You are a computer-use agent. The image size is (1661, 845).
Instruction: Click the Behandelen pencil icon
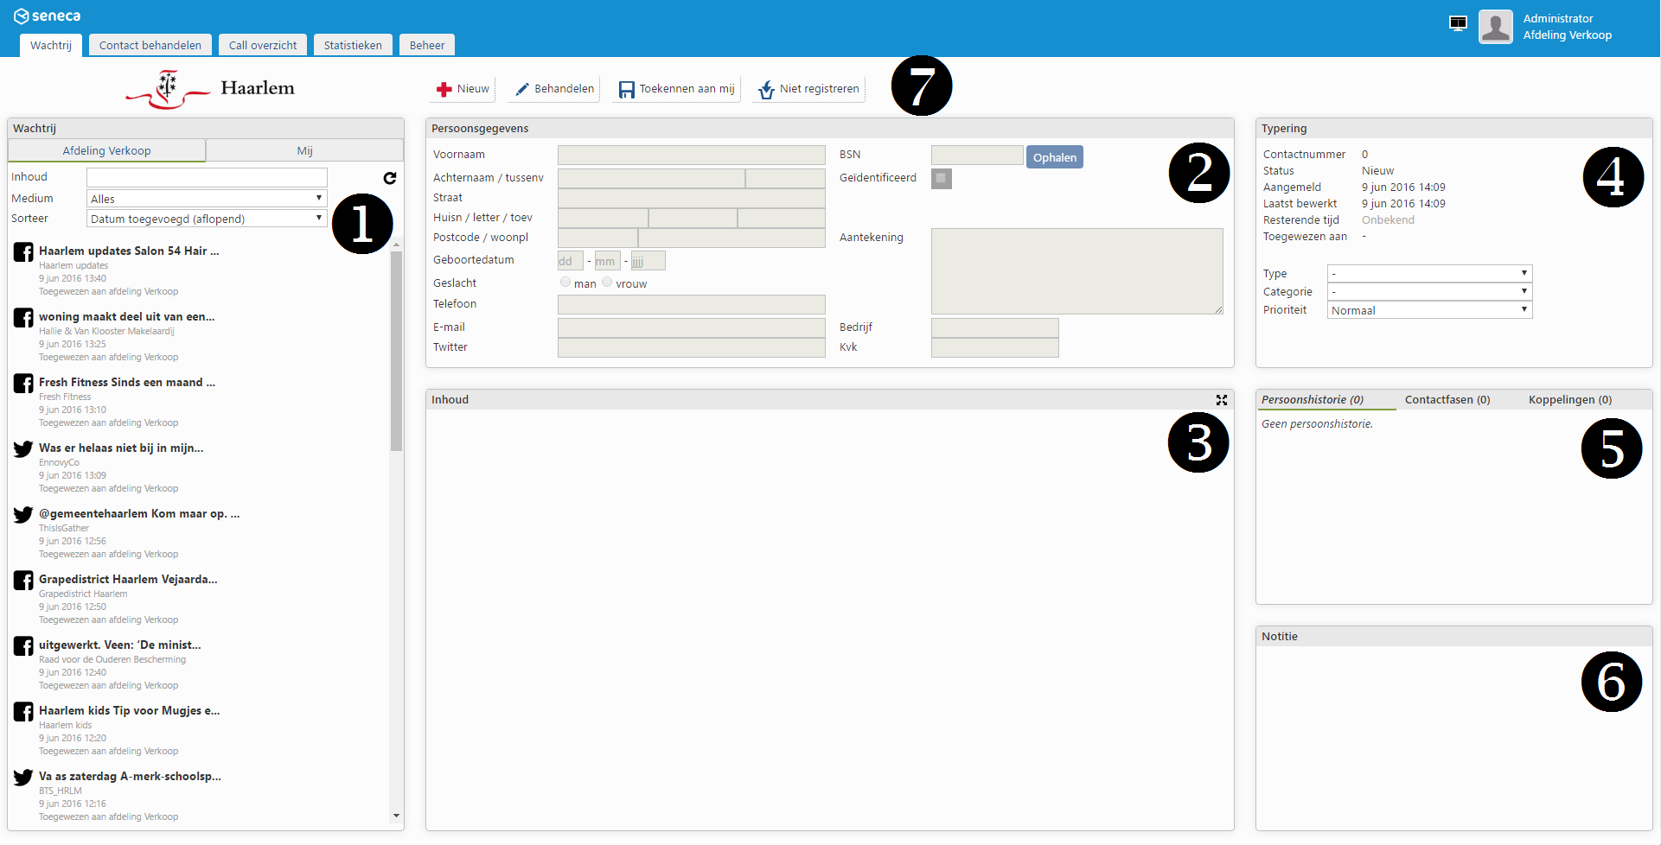[522, 89]
